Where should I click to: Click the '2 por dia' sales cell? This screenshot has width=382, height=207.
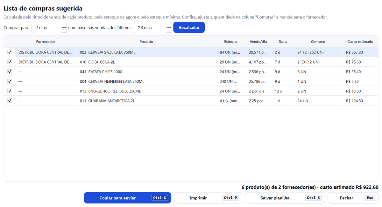pyautogui.click(x=258, y=91)
